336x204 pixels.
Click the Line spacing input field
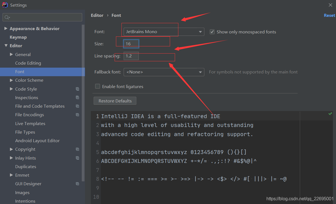pos(131,56)
